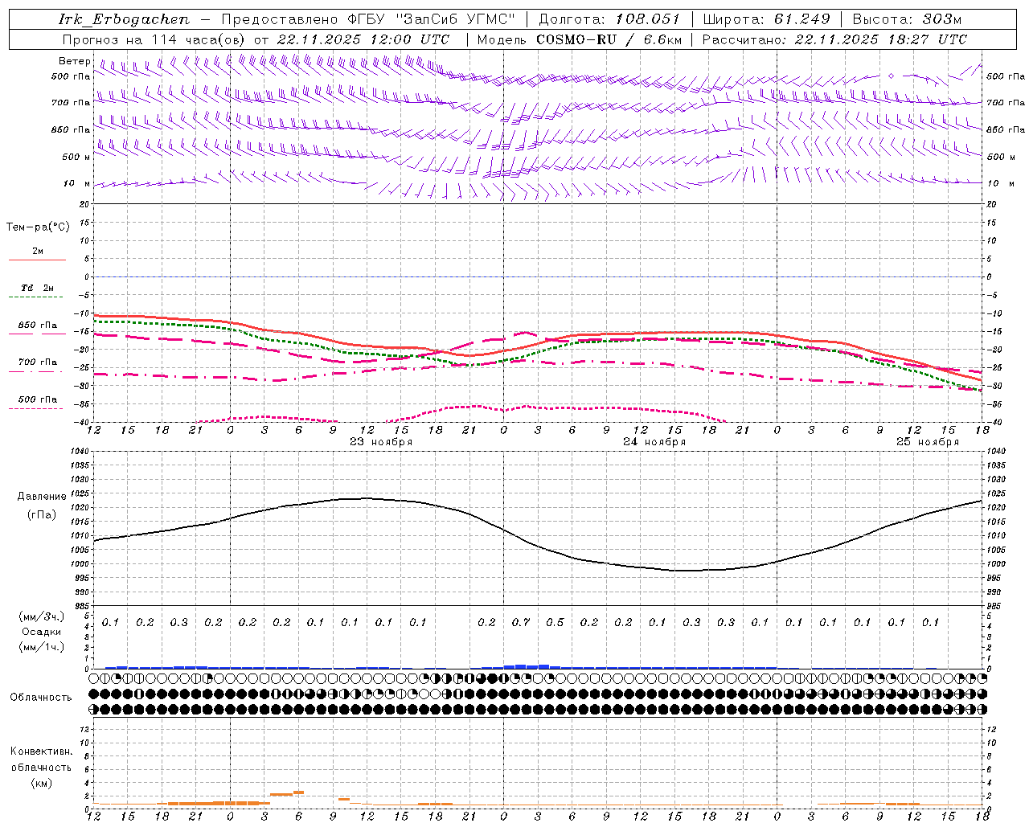Click the date label '24 ноября'

point(654,442)
